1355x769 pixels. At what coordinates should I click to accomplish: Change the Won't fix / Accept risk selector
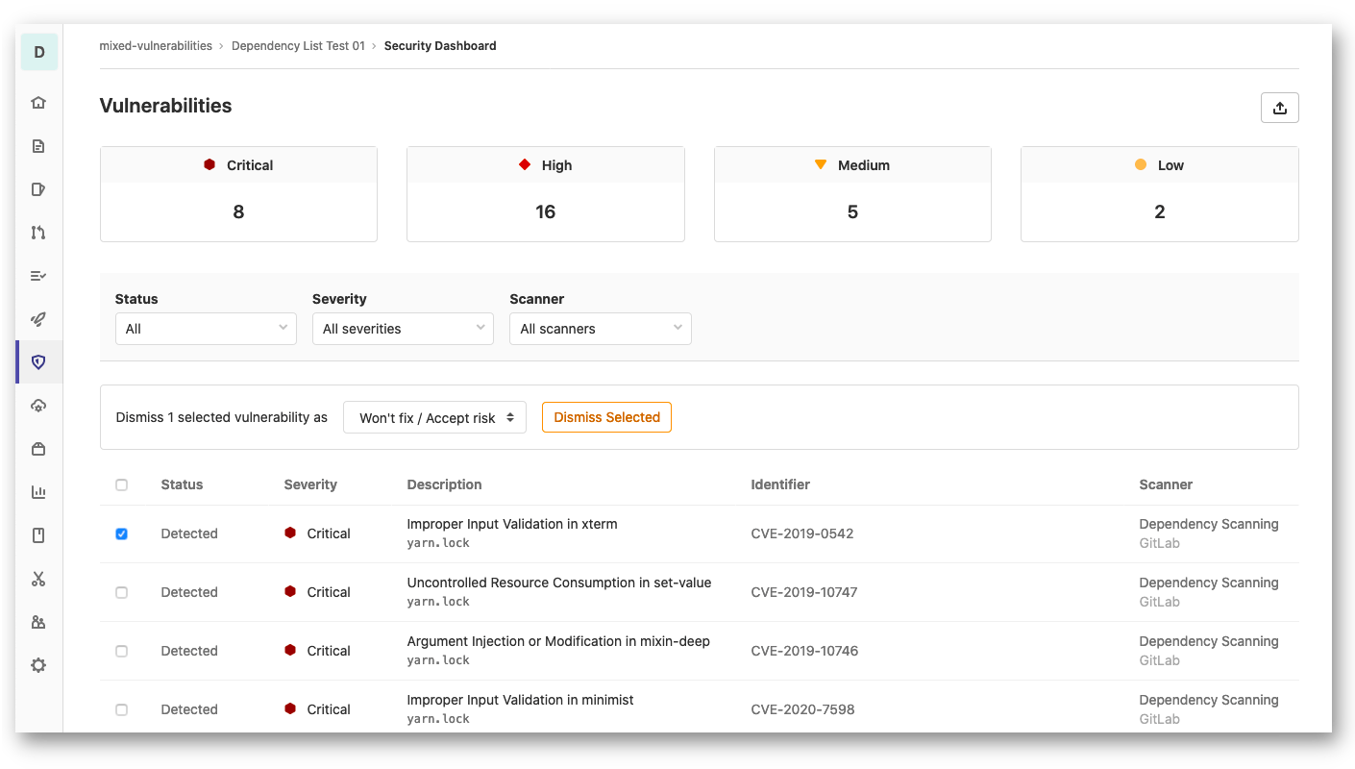(x=434, y=418)
